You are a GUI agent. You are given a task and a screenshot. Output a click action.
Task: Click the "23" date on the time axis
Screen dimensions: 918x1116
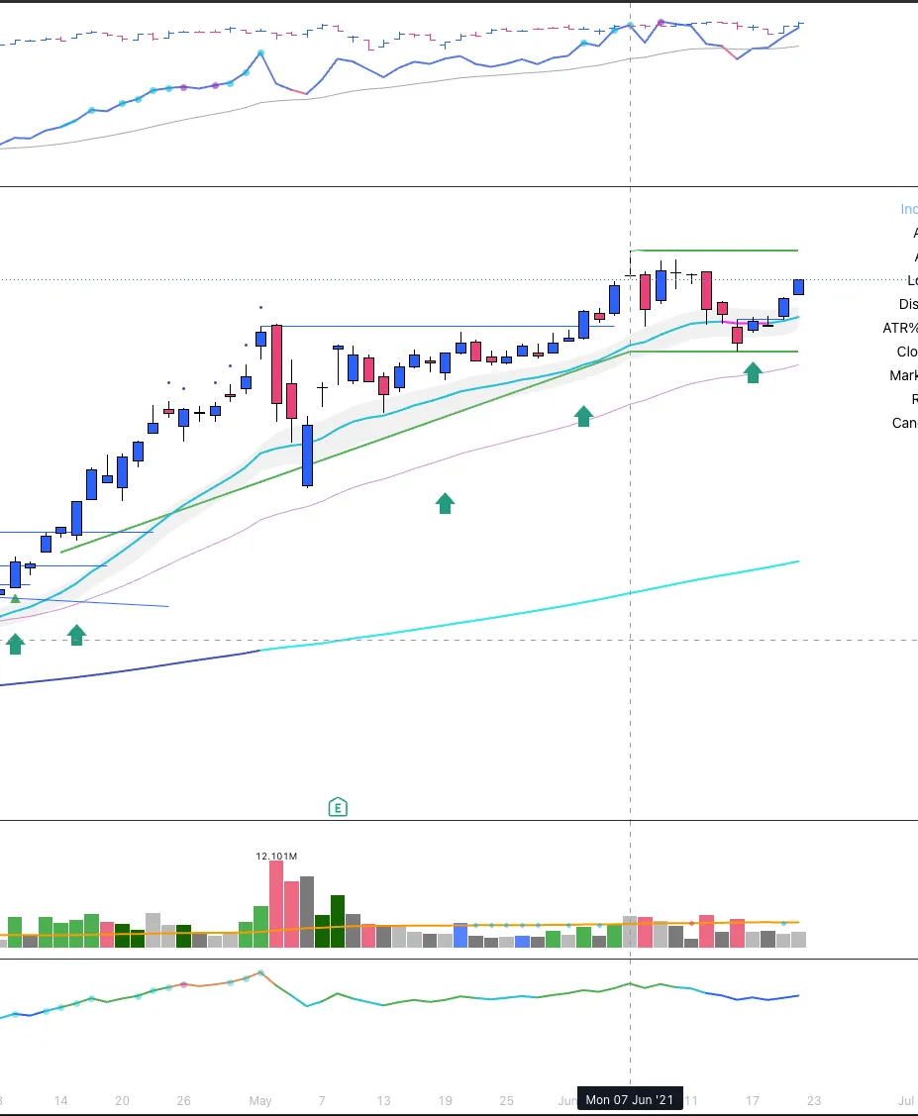tap(814, 1100)
